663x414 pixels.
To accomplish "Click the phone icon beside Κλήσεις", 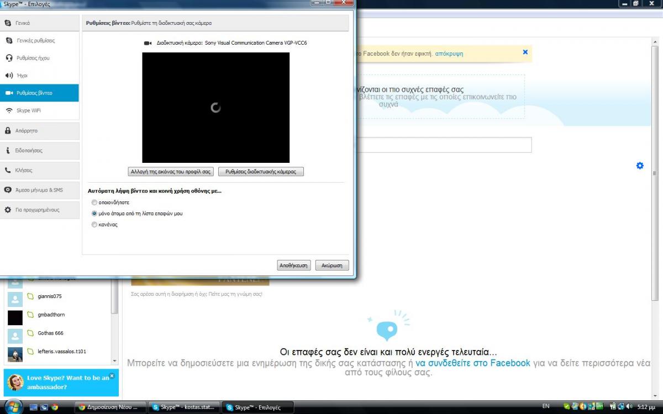I will pos(8,170).
